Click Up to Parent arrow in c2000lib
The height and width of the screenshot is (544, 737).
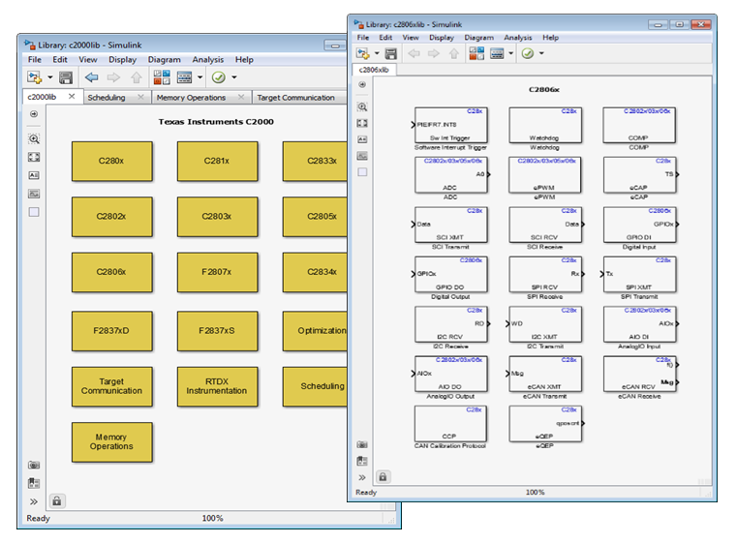tap(137, 77)
